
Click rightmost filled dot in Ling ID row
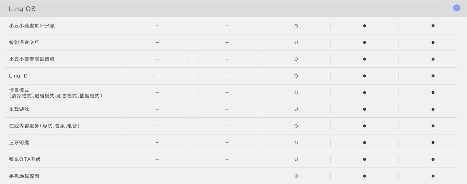[x=433, y=76]
